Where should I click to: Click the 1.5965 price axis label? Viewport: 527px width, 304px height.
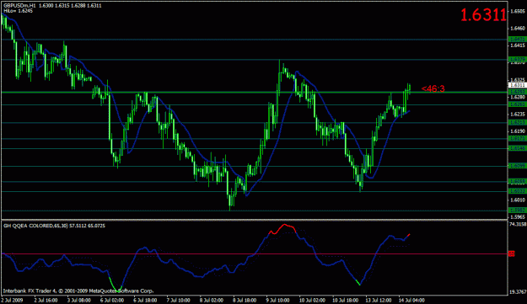(518, 217)
